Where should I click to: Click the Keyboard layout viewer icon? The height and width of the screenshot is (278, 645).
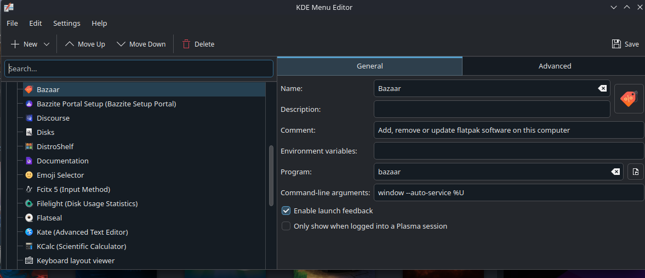tap(29, 260)
